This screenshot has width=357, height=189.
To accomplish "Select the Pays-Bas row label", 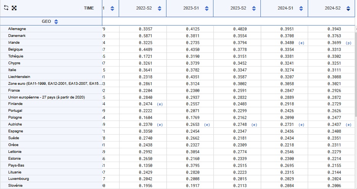I will click(16, 165).
